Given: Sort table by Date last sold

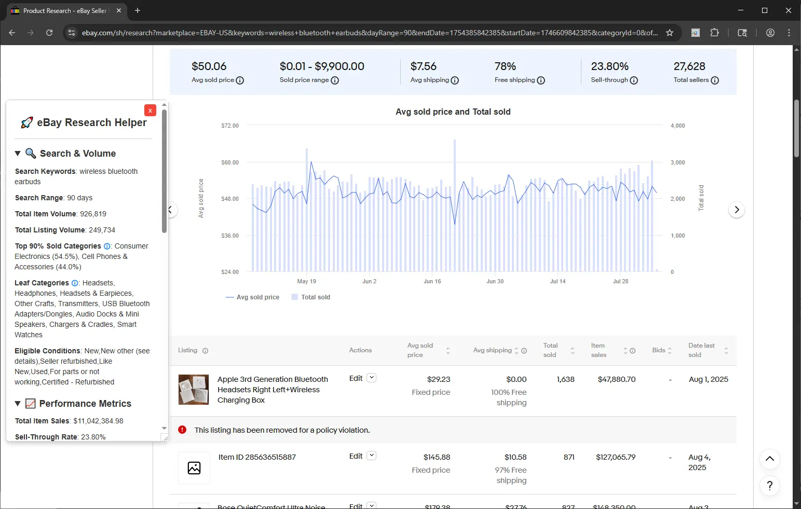Looking at the screenshot, I should [726, 351].
